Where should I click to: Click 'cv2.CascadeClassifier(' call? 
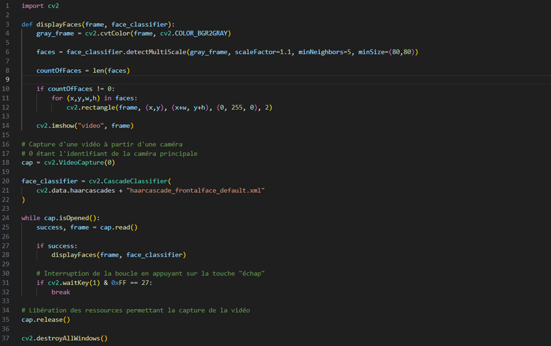coord(130,181)
